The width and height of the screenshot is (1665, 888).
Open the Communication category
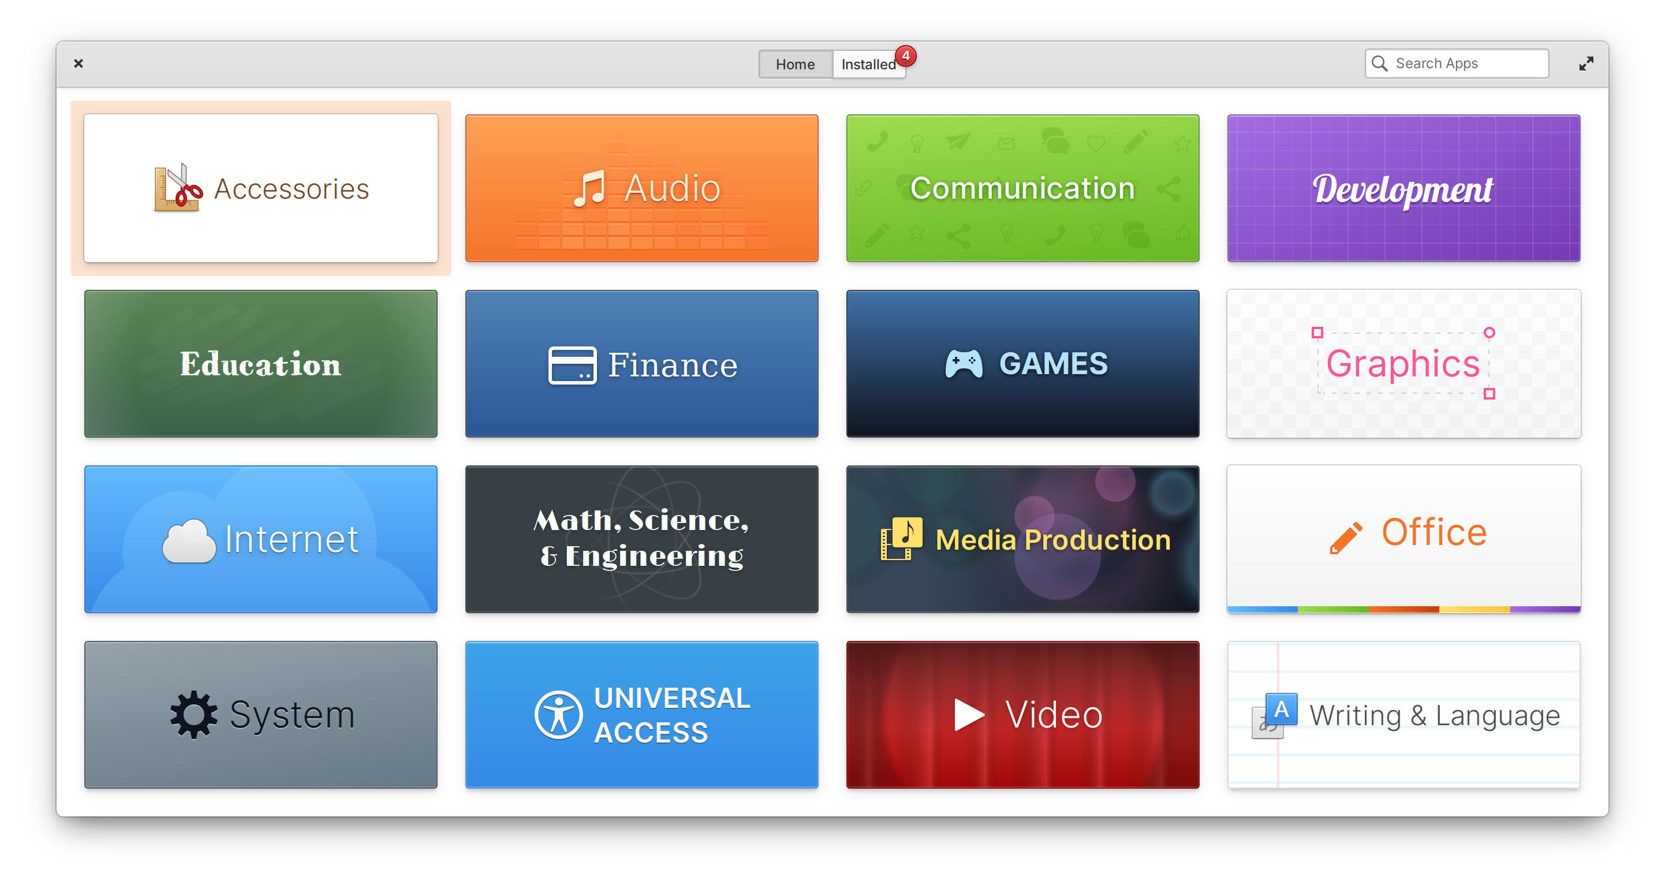click(1022, 188)
